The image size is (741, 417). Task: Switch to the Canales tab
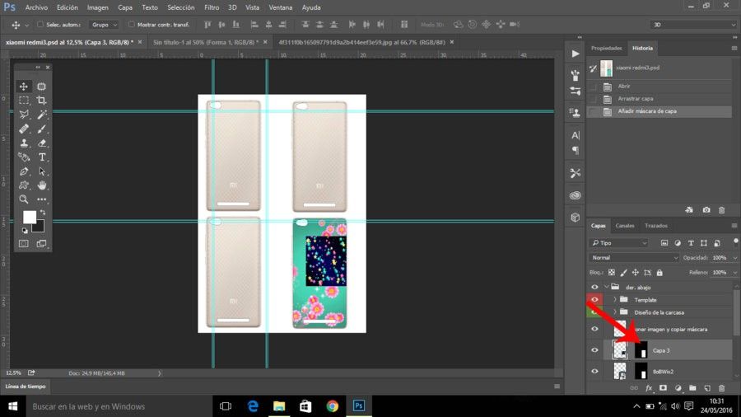pos(625,226)
